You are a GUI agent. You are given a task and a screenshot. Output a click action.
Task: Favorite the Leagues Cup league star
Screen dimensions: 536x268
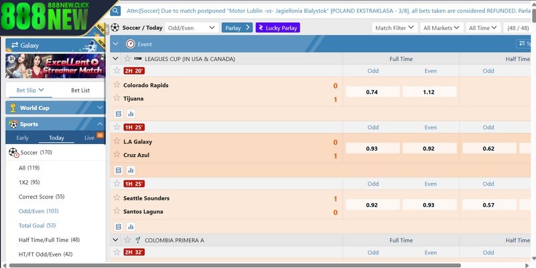point(127,58)
